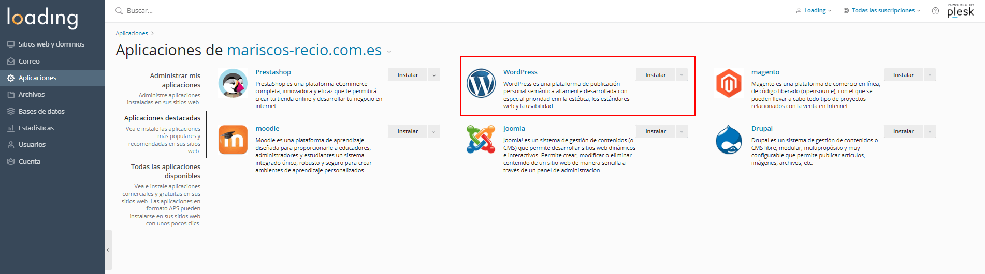Viewport: 985px width, 274px height.
Task: Click the magento hexagon logo
Action: 729,83
